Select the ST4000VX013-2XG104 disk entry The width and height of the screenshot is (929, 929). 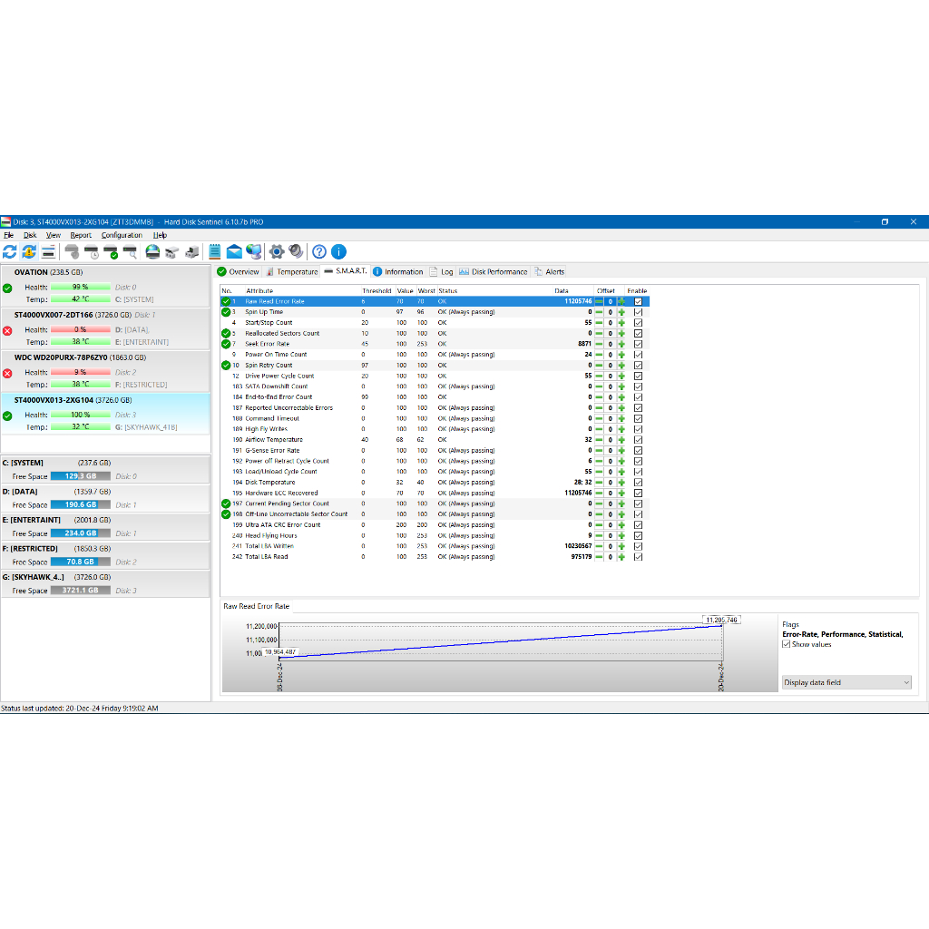coord(105,414)
